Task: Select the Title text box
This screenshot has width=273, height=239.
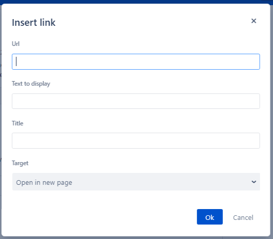Action: [x=136, y=140]
